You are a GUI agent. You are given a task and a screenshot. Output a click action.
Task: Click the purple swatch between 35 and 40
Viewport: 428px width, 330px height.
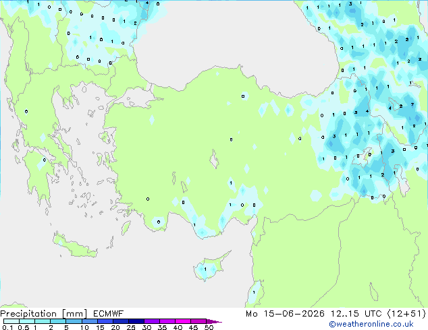(167, 321)
